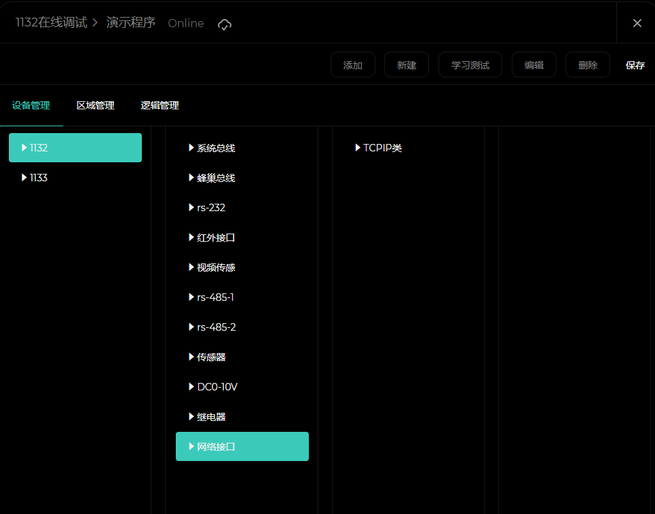Expand 继电器 triangle
Screen dimensions: 655x514
pos(191,417)
